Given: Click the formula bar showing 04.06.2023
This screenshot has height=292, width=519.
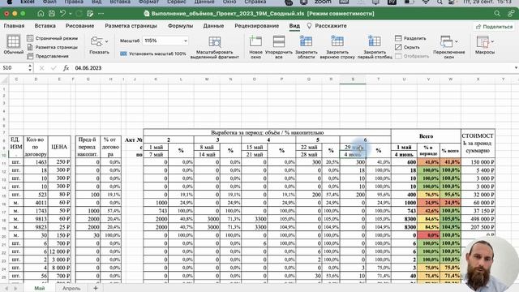Looking at the screenshot, I should (x=293, y=68).
